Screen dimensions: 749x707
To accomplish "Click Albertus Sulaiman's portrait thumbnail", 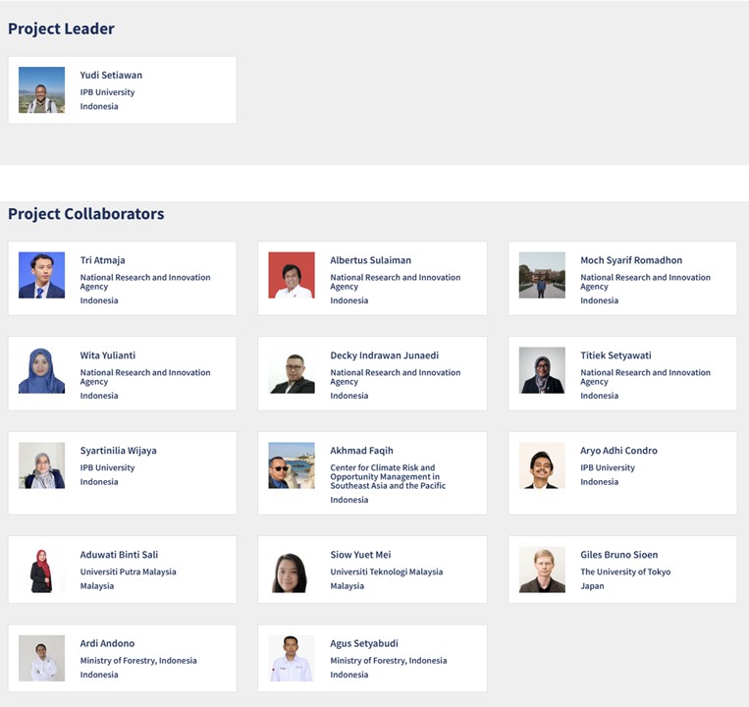I will 292,275.
